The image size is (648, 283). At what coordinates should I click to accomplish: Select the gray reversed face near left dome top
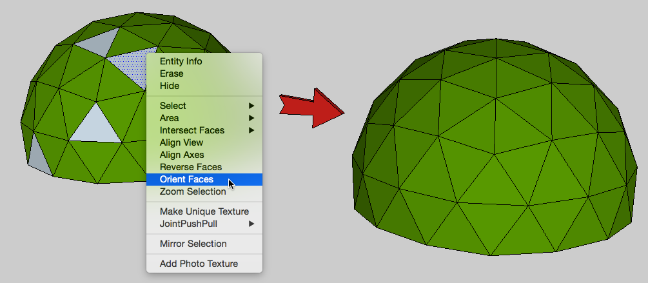99,43
